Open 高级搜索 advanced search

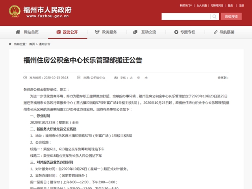231,17
